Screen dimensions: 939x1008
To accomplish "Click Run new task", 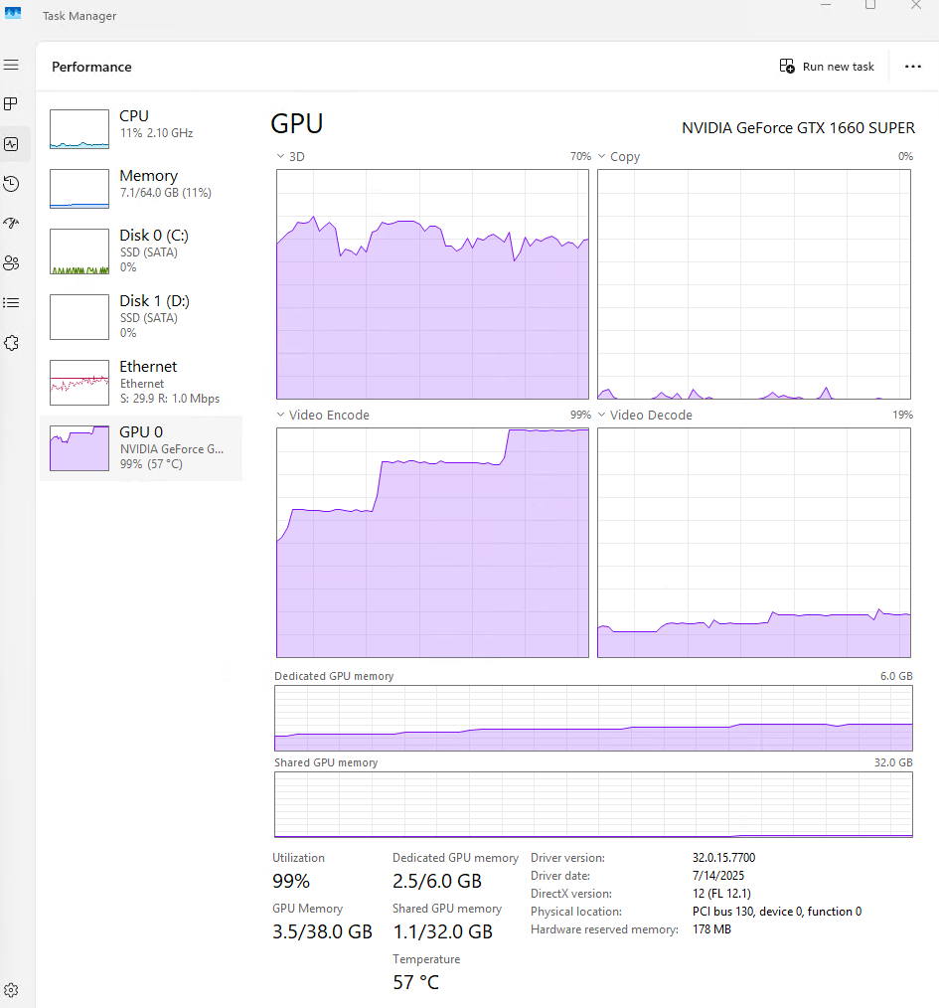I will pyautogui.click(x=827, y=67).
